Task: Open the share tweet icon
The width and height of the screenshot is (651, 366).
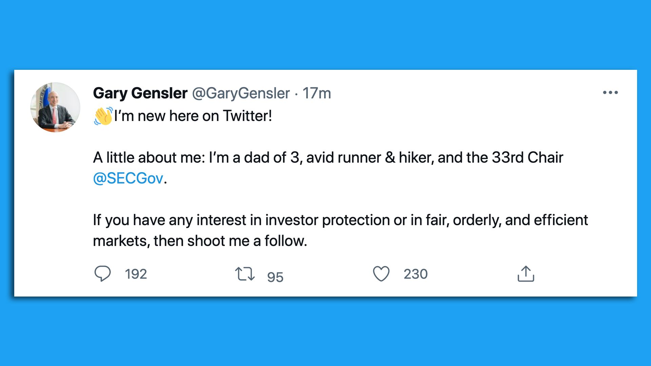Action: pyautogui.click(x=526, y=274)
